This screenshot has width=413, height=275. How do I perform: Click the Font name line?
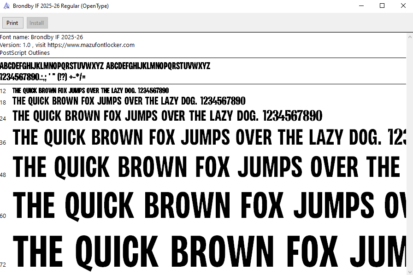[41, 37]
